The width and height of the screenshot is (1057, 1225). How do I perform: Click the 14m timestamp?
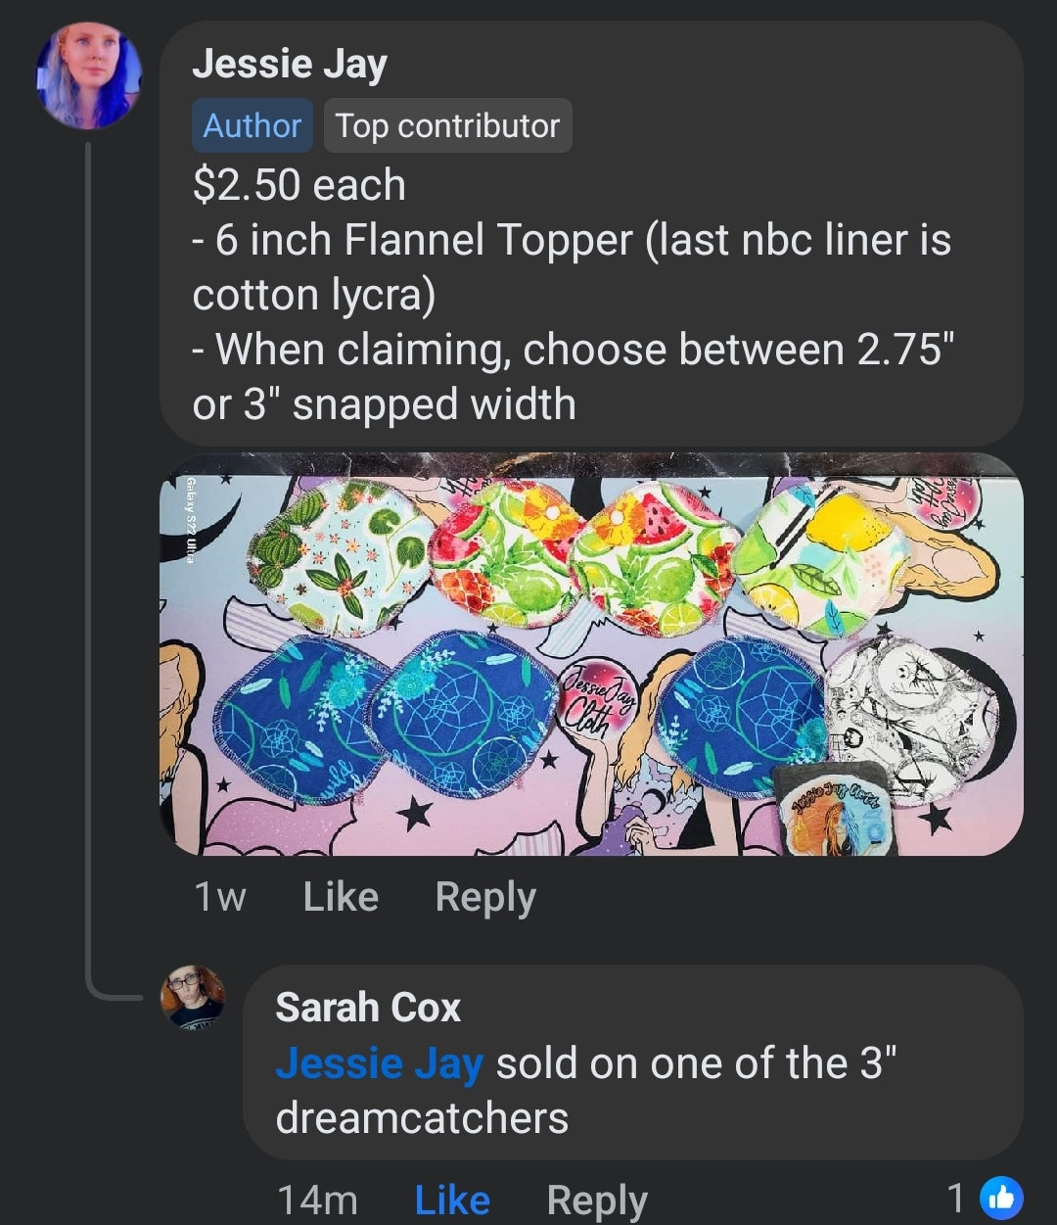coord(317,1200)
